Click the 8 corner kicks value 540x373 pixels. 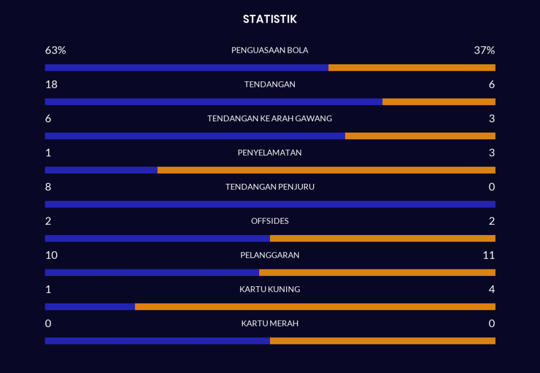click(48, 187)
